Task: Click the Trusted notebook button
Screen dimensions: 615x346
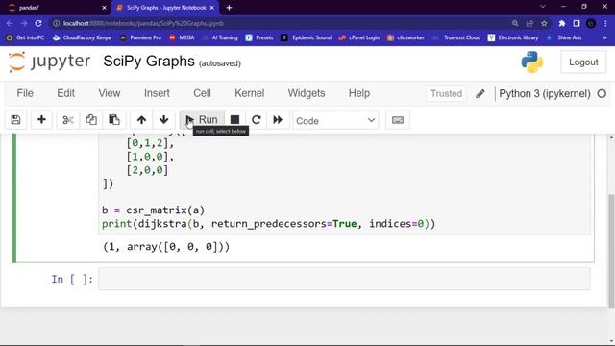Action: pos(446,94)
